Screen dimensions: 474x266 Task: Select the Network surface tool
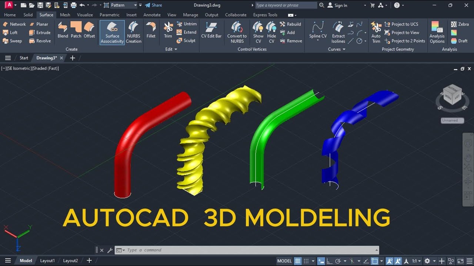click(x=14, y=24)
